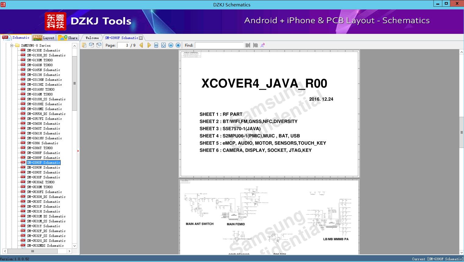Click tree horizontal scrollbar right arrow

[x=69, y=251]
